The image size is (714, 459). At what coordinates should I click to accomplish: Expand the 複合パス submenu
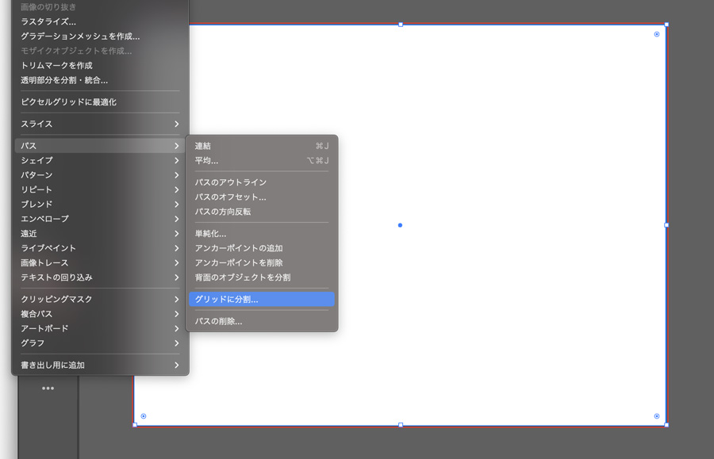(100, 314)
